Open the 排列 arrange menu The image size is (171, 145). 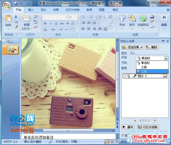tap(132, 22)
